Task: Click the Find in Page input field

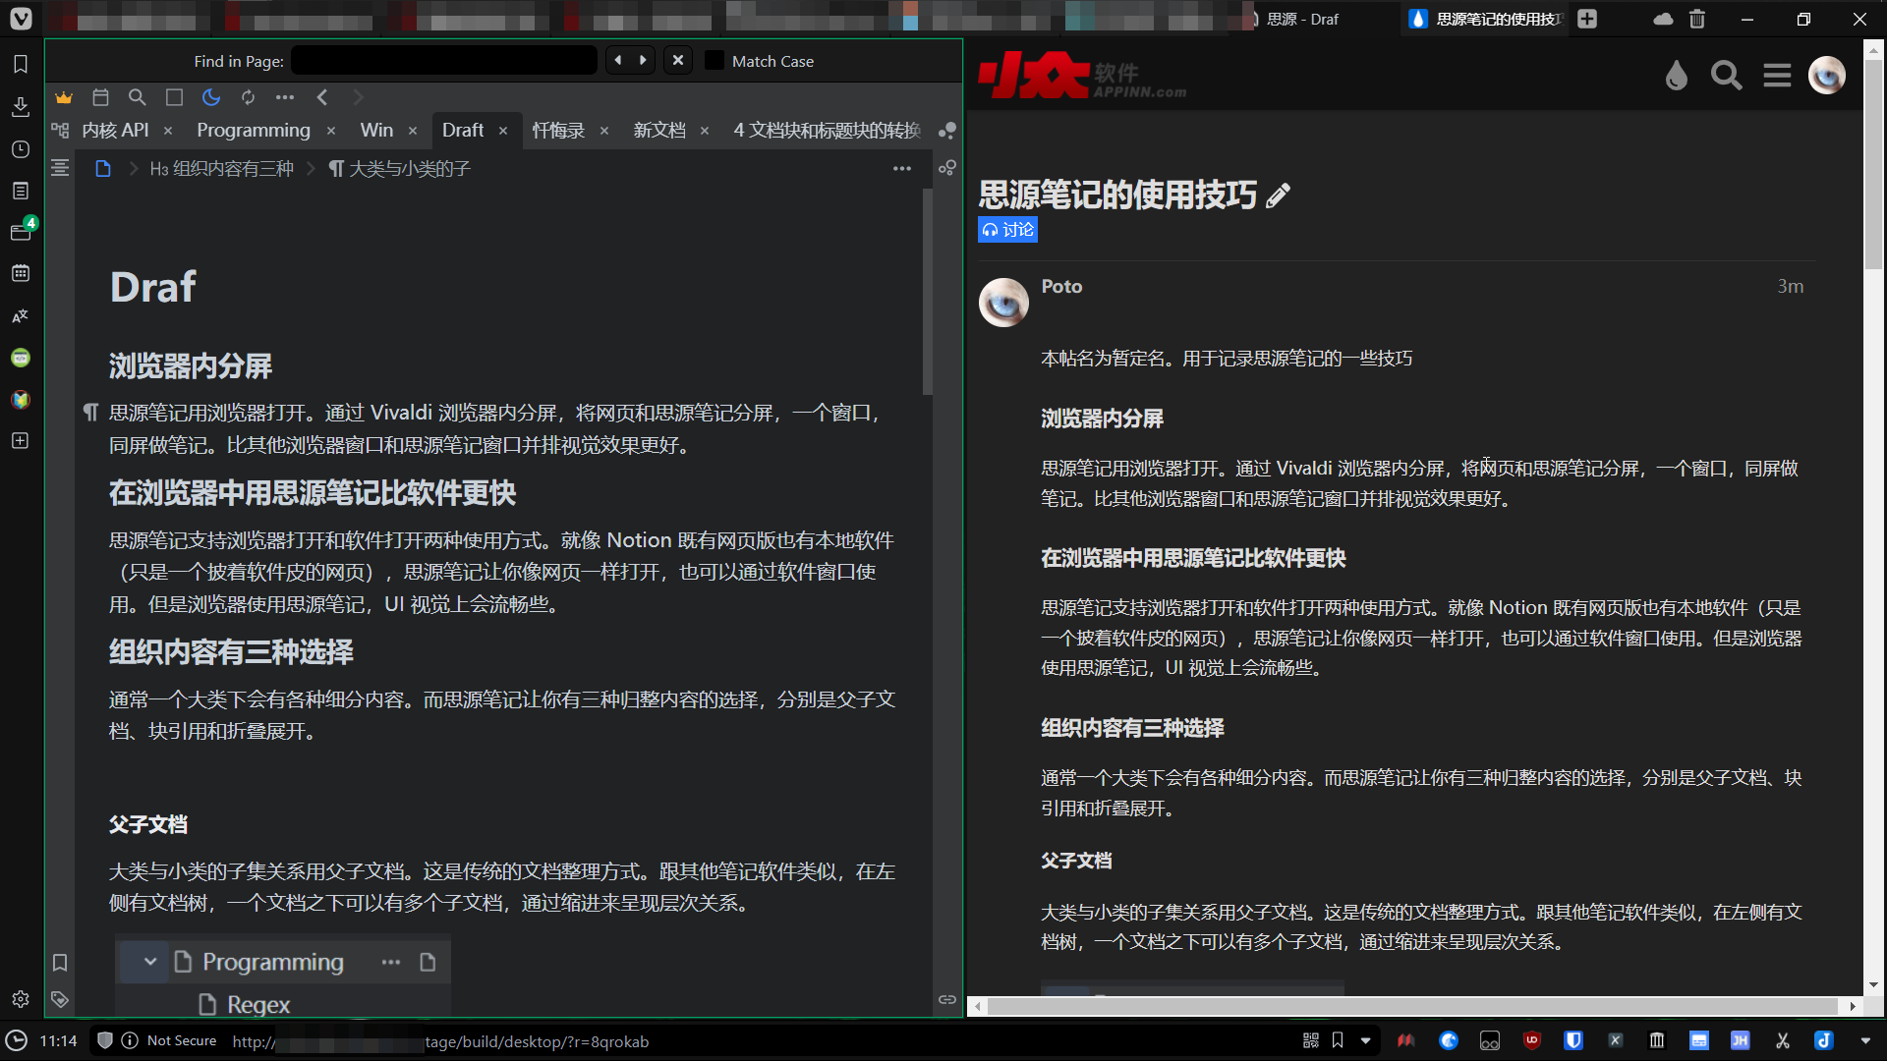Action: point(444,61)
